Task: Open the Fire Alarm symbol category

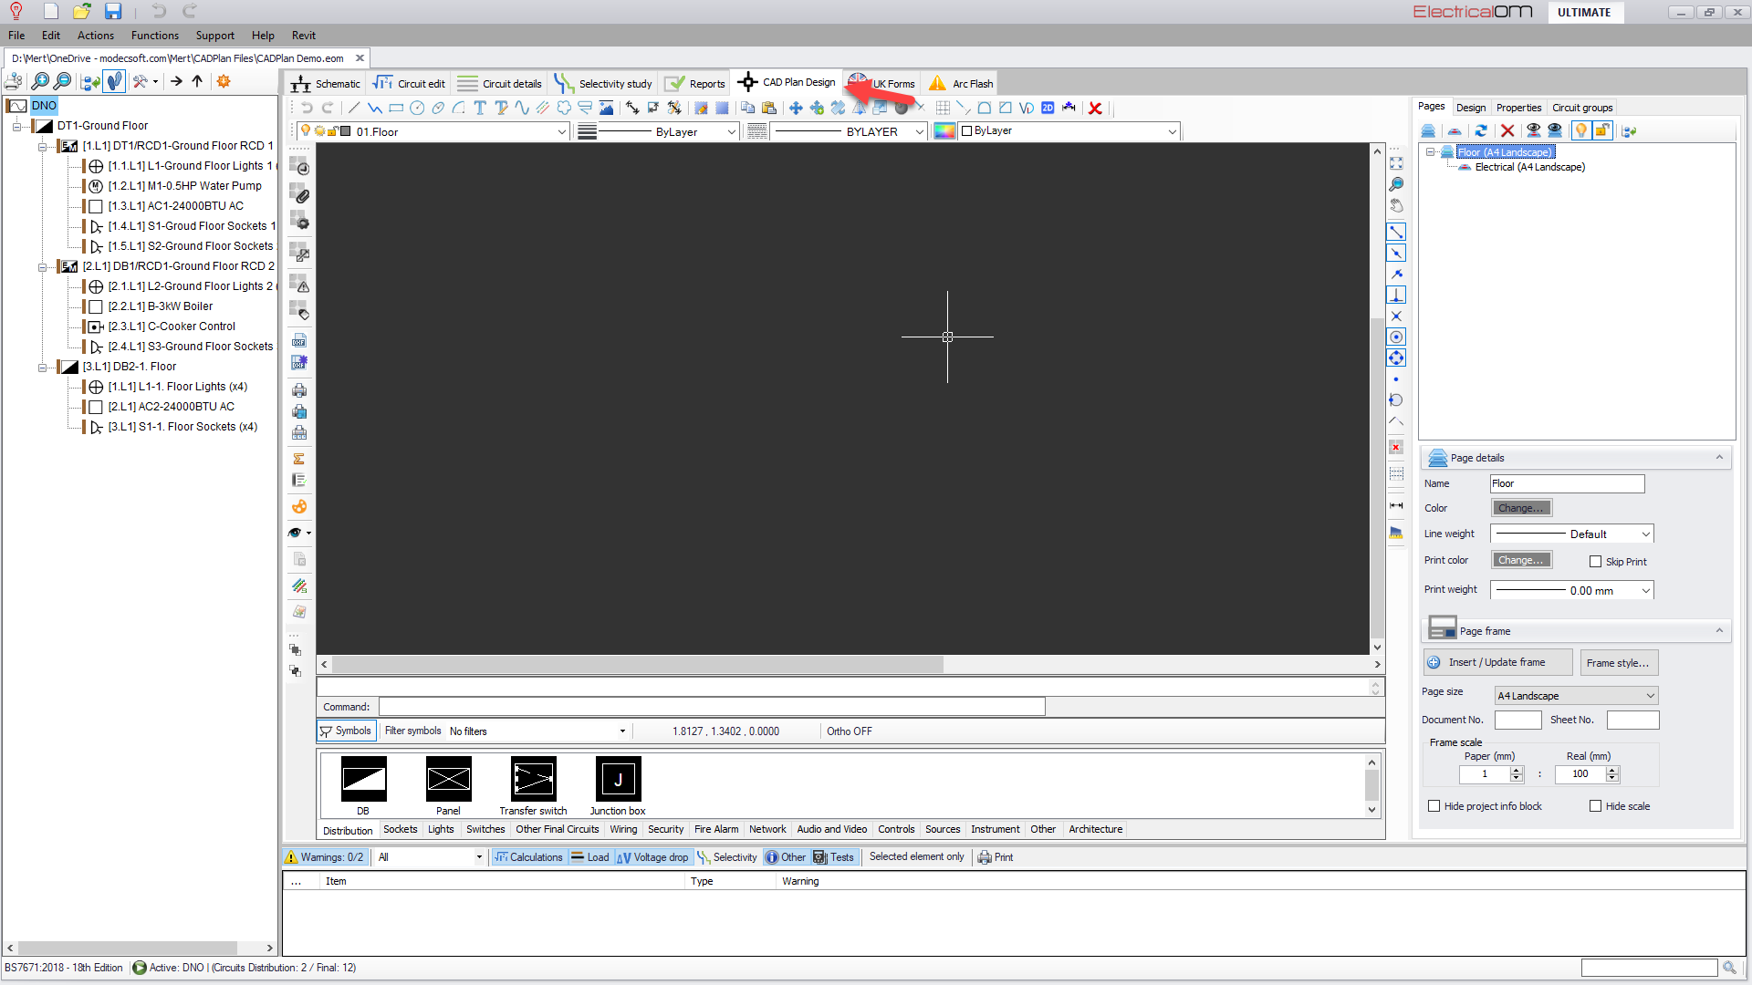Action: [x=716, y=830]
